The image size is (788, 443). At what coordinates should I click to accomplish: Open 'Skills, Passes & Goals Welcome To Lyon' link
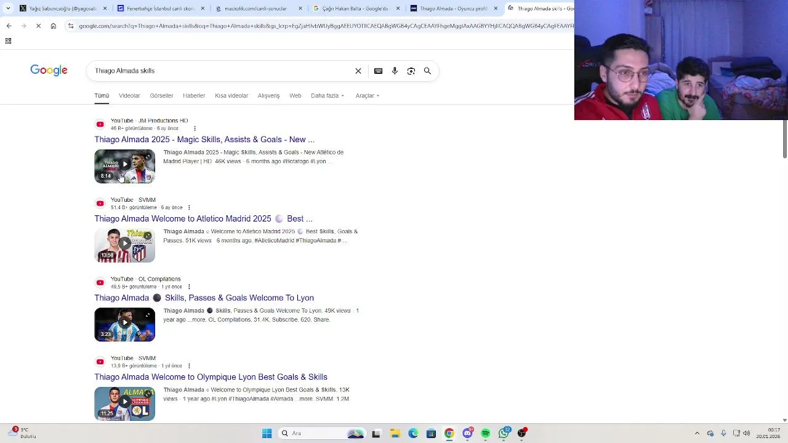tap(204, 298)
